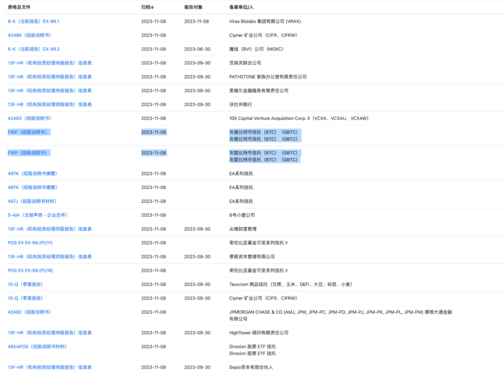Open the 424B3（招股说明书）filing link
504x374 pixels.
(29, 118)
